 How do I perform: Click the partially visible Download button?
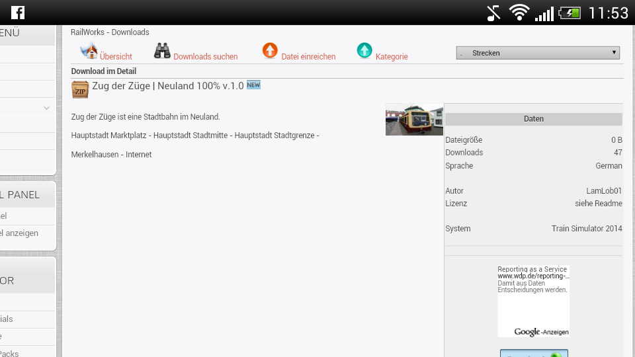[534, 353]
